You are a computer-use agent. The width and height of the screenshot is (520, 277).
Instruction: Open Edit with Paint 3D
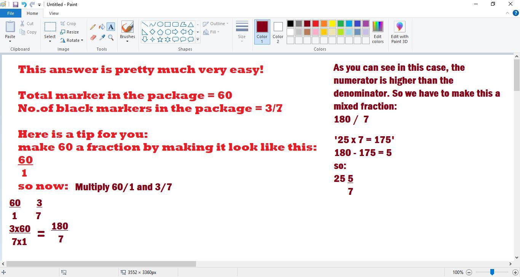tap(399, 32)
